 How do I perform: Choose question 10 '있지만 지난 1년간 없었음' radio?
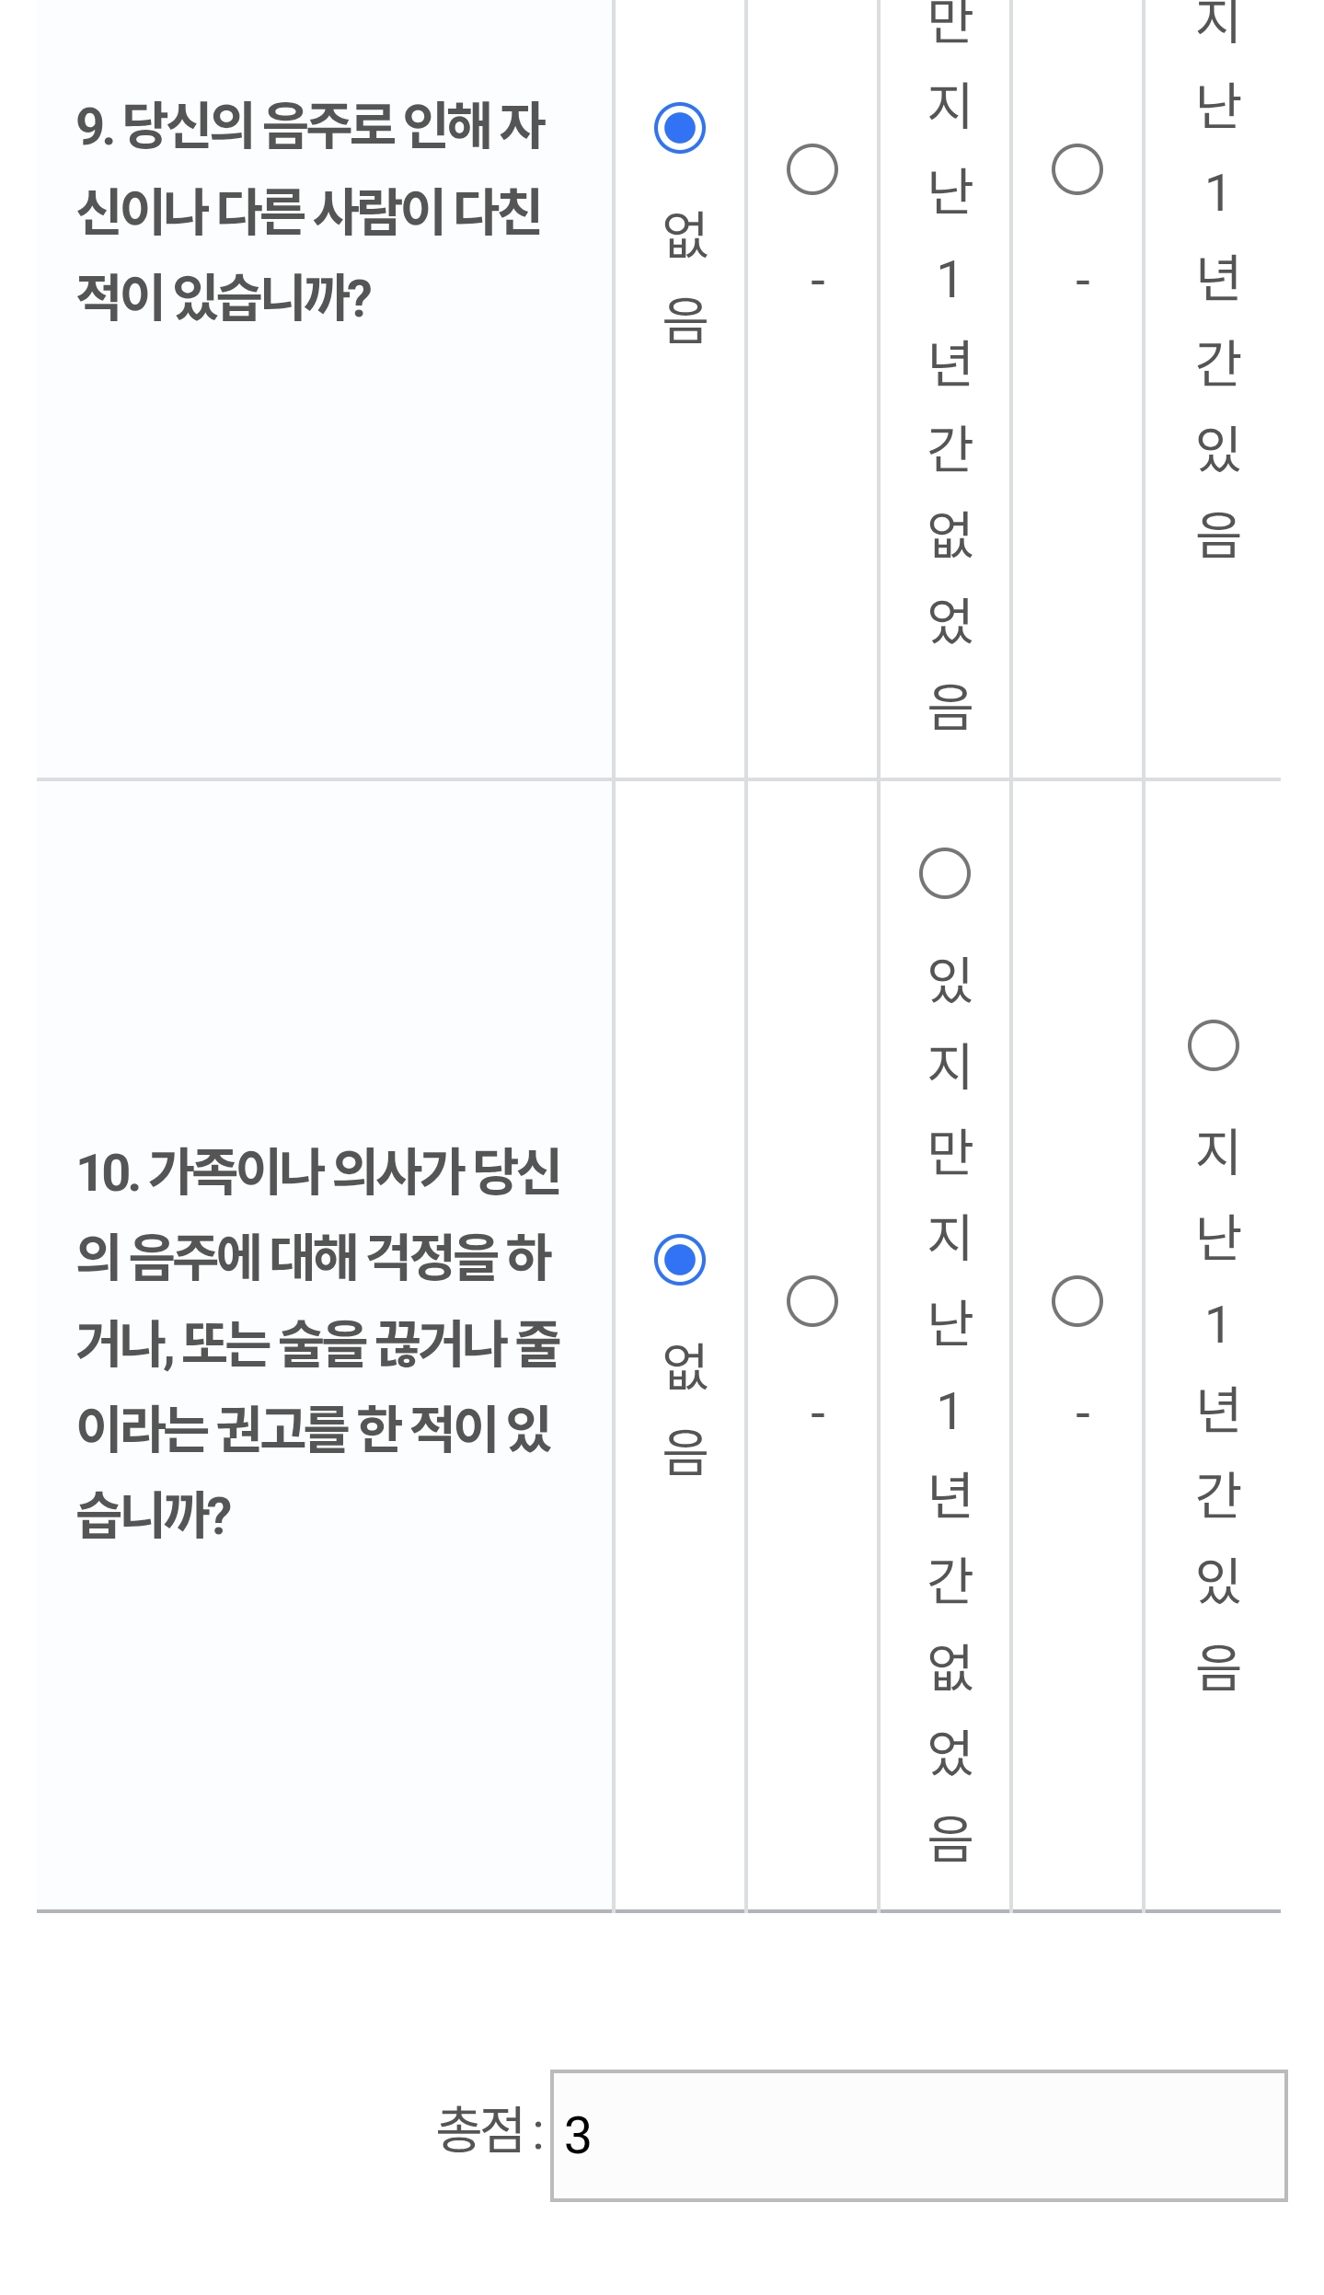(x=944, y=873)
